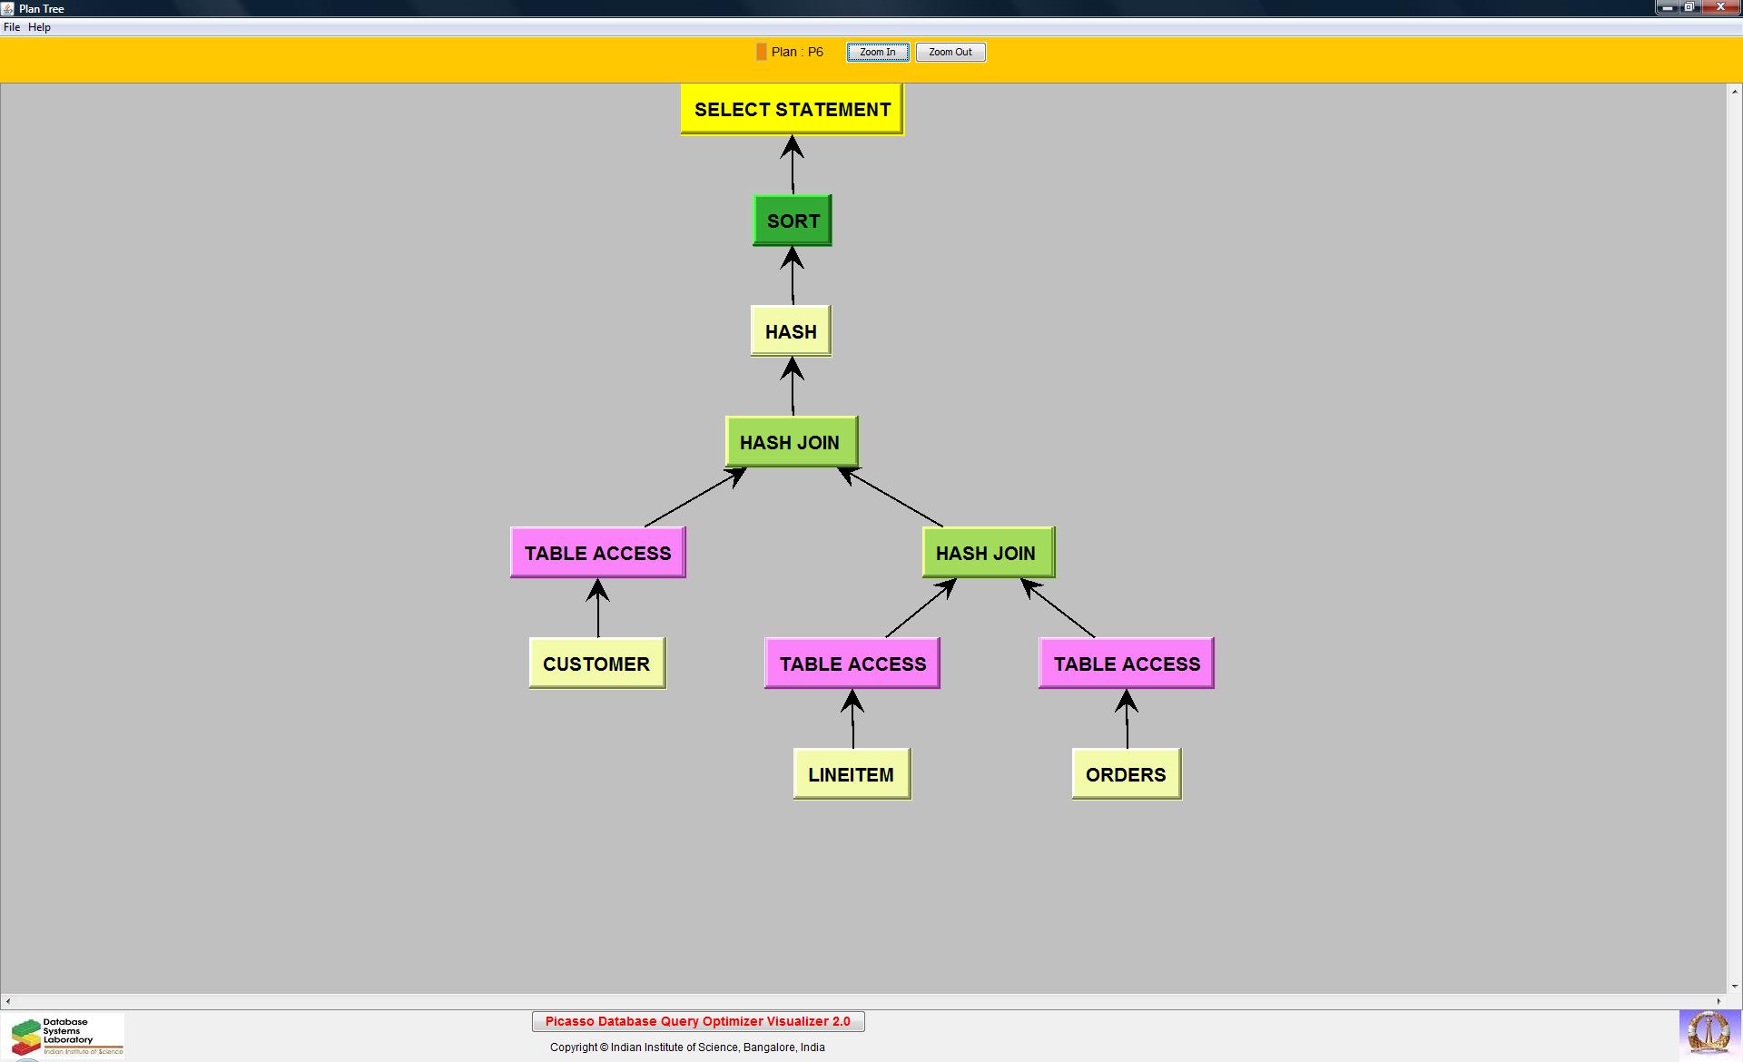Select the SELECT STATEMENT root node
Image resolution: width=1743 pixels, height=1062 pixels.
(792, 109)
